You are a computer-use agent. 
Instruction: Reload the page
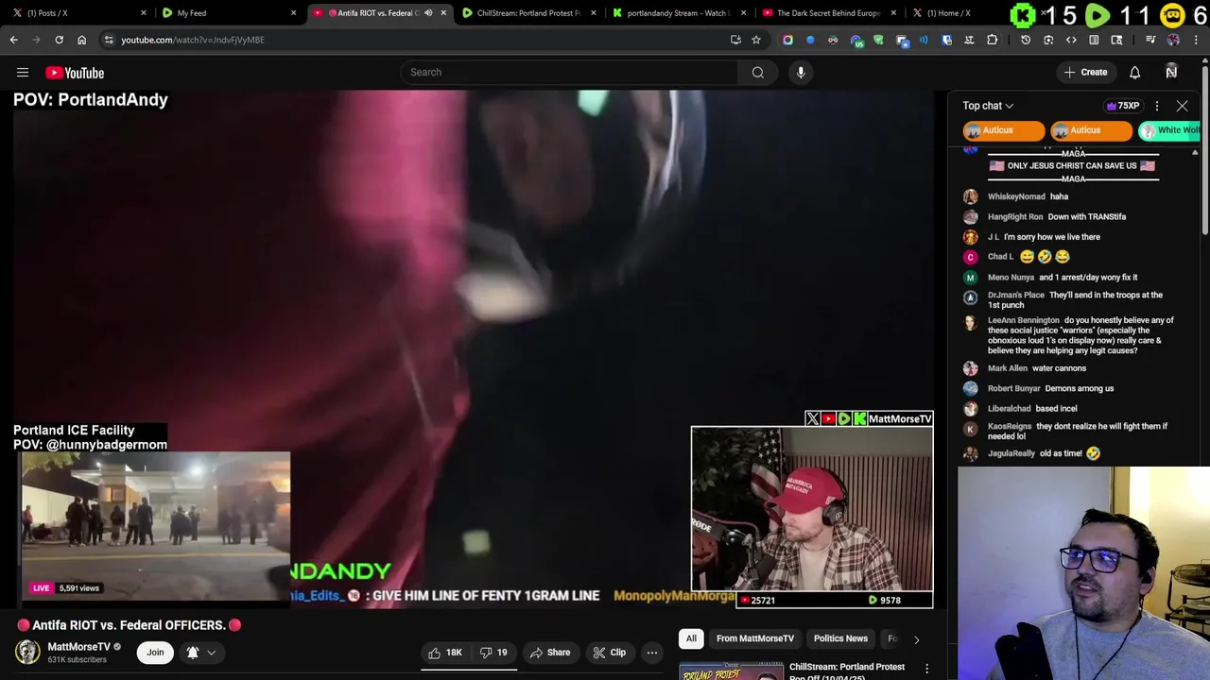[x=59, y=40]
